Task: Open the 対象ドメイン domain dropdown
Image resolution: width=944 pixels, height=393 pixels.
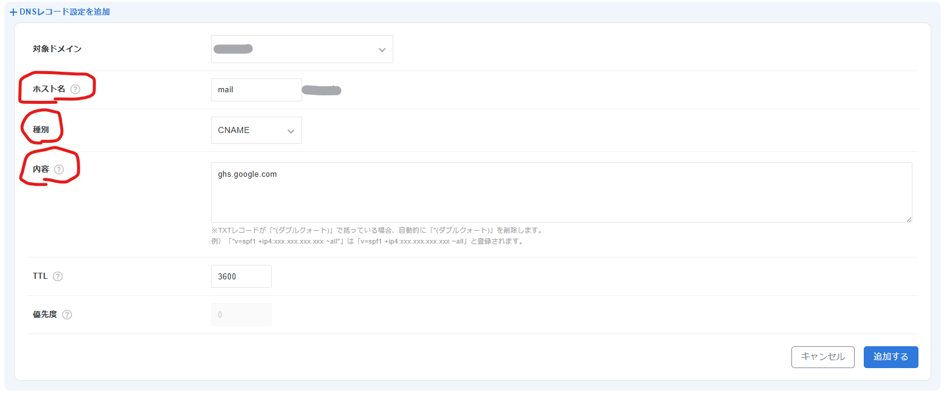Action: [302, 49]
